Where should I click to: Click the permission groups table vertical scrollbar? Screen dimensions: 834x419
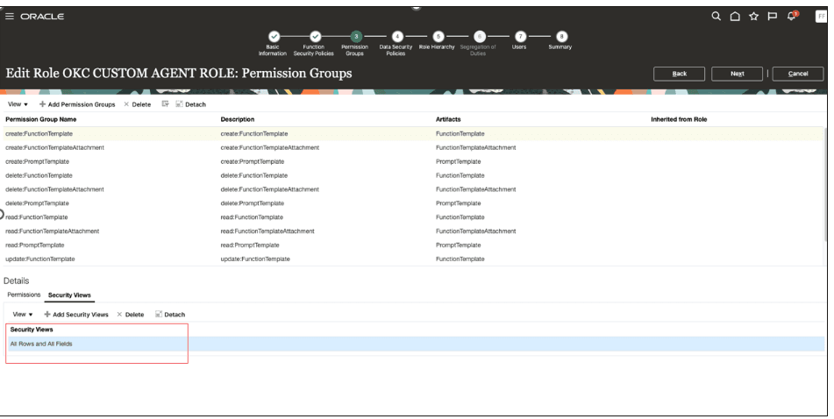click(825, 186)
